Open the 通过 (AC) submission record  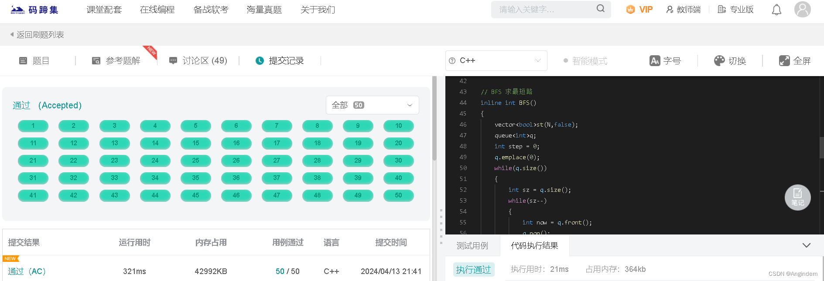click(x=27, y=271)
